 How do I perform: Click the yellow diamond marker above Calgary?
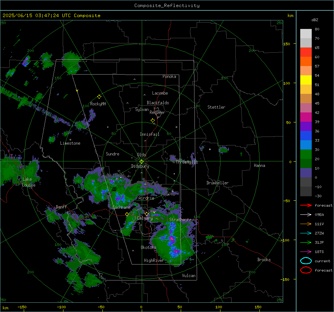(147, 214)
